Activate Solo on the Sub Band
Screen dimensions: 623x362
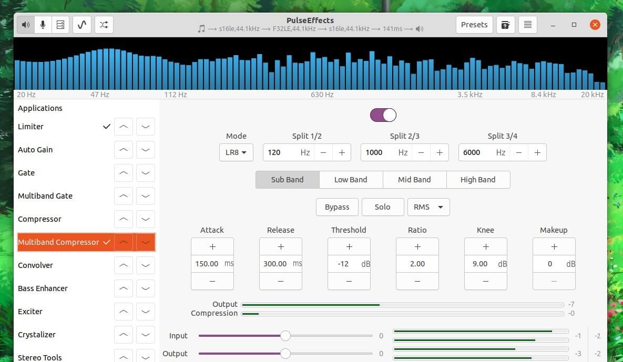tap(383, 206)
